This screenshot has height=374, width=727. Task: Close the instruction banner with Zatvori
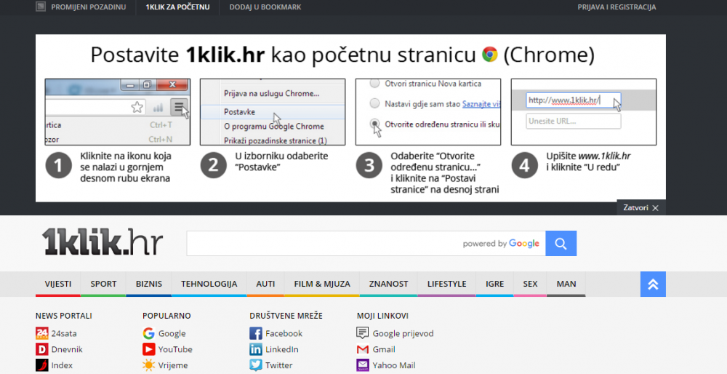(641, 207)
